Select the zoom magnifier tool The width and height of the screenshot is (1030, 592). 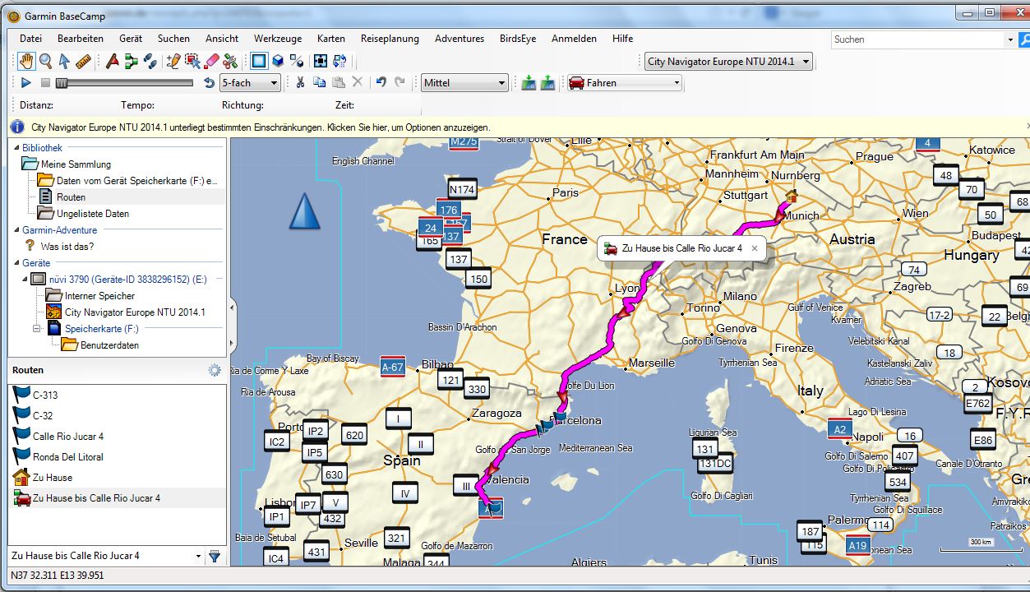pyautogui.click(x=46, y=61)
